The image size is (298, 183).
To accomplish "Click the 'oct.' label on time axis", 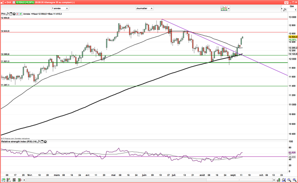I will pyautogui.click(x=261, y=175).
